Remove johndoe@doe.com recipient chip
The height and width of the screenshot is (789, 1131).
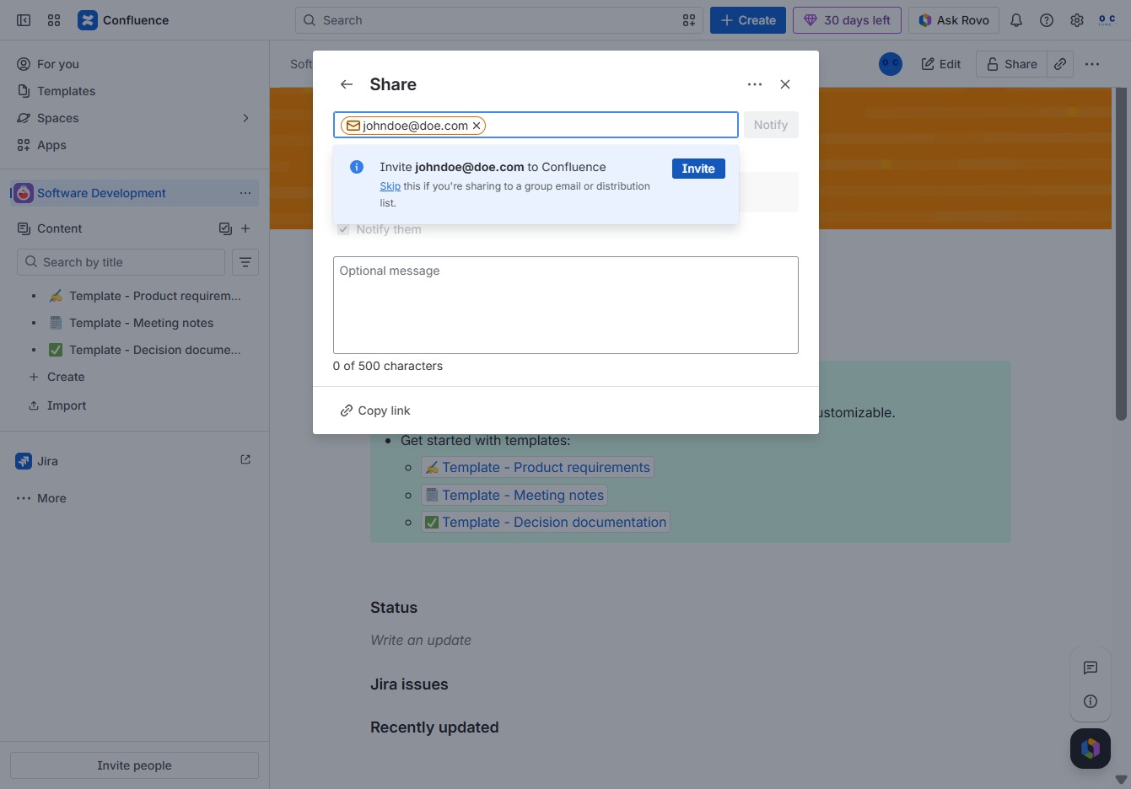tap(477, 126)
